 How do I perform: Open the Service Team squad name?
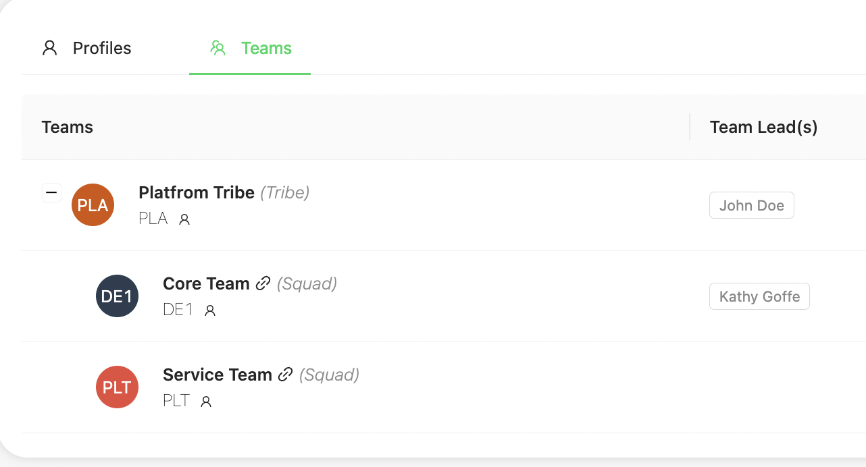217,375
